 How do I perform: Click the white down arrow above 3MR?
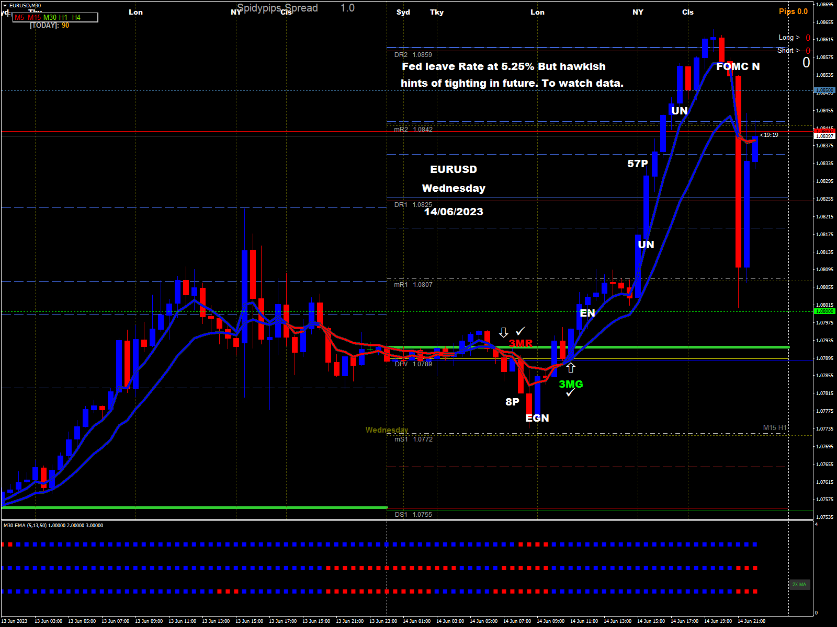pos(504,332)
